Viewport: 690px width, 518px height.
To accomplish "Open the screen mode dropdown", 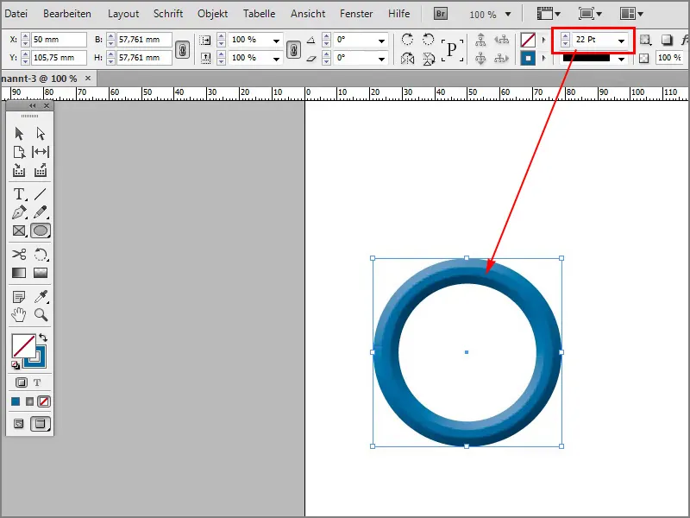I will tap(590, 14).
